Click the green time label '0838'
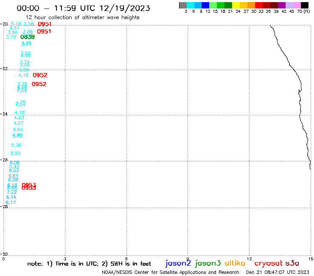Screen dimensions: 314x276 click(x=28, y=37)
